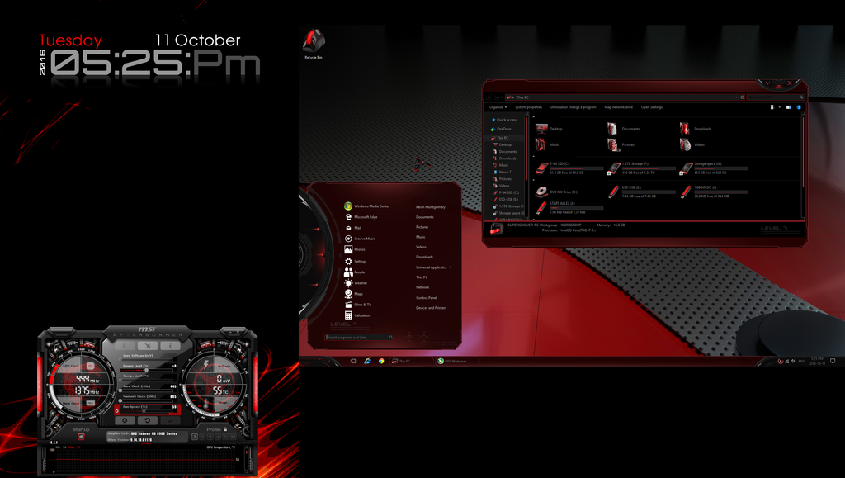Click the Chrome icon on the taskbar

point(380,361)
